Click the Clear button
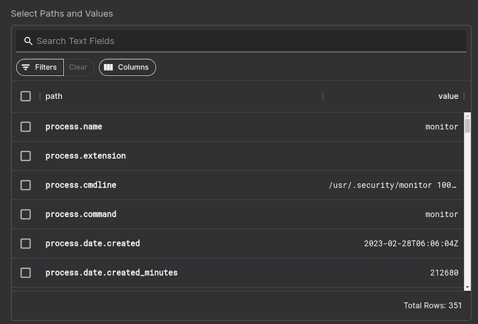Viewport: 478px width, 324px height. (x=78, y=67)
